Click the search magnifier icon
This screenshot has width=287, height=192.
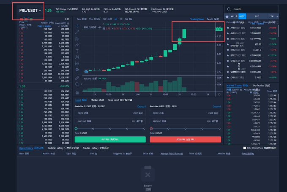pos(229,9)
